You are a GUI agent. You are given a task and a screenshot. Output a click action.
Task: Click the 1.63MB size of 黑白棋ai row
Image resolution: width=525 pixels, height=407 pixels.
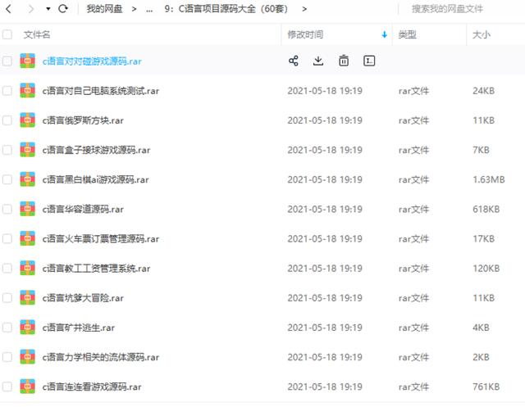click(x=489, y=180)
